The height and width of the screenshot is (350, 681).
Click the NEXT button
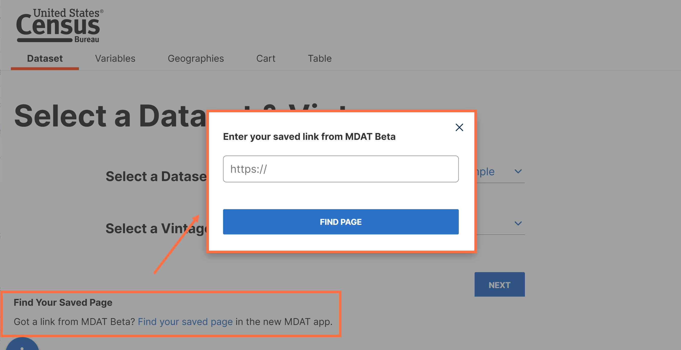[499, 285]
